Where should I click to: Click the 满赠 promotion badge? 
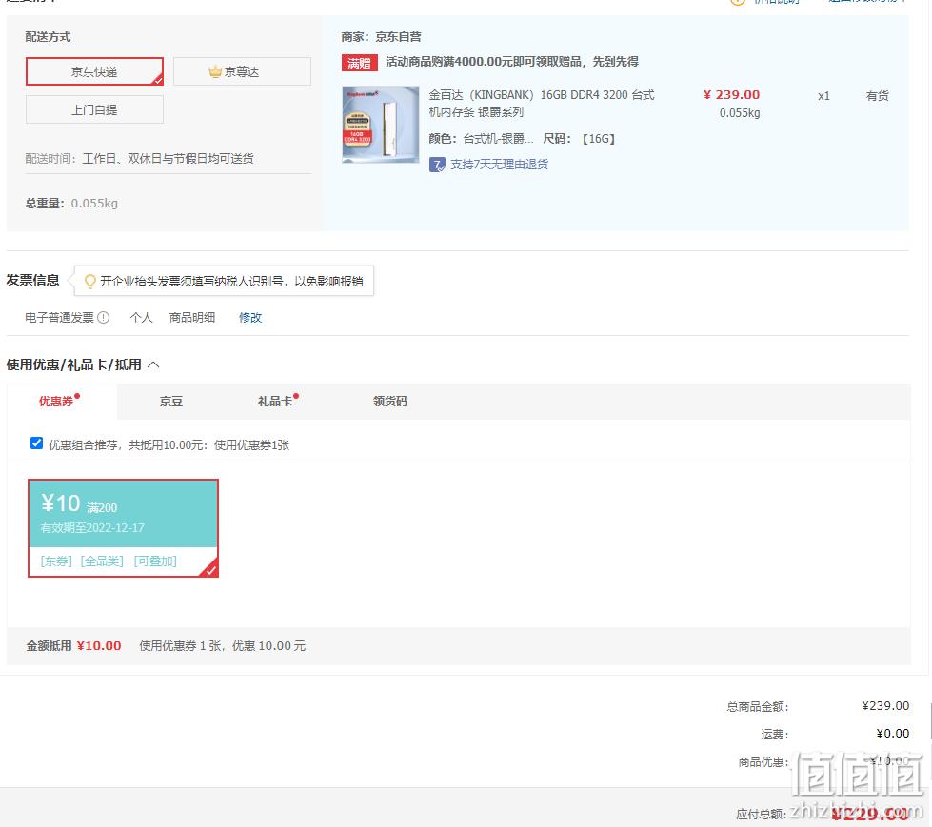[360, 63]
